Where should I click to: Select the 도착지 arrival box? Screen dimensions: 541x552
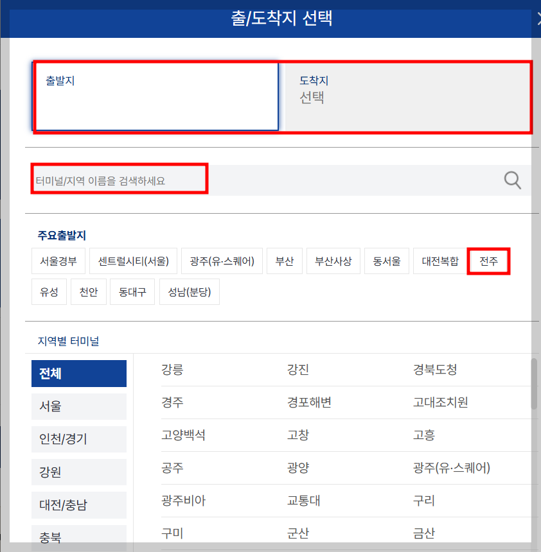[x=407, y=96]
